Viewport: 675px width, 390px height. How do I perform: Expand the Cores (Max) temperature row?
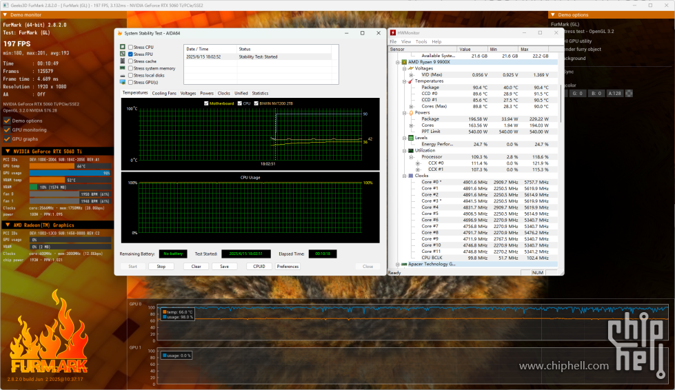point(411,106)
